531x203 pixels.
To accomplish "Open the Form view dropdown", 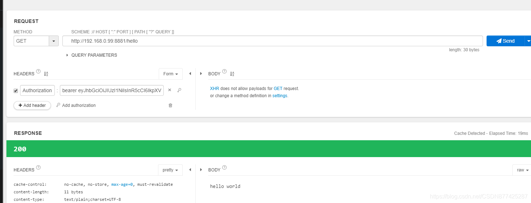I will click(171, 74).
